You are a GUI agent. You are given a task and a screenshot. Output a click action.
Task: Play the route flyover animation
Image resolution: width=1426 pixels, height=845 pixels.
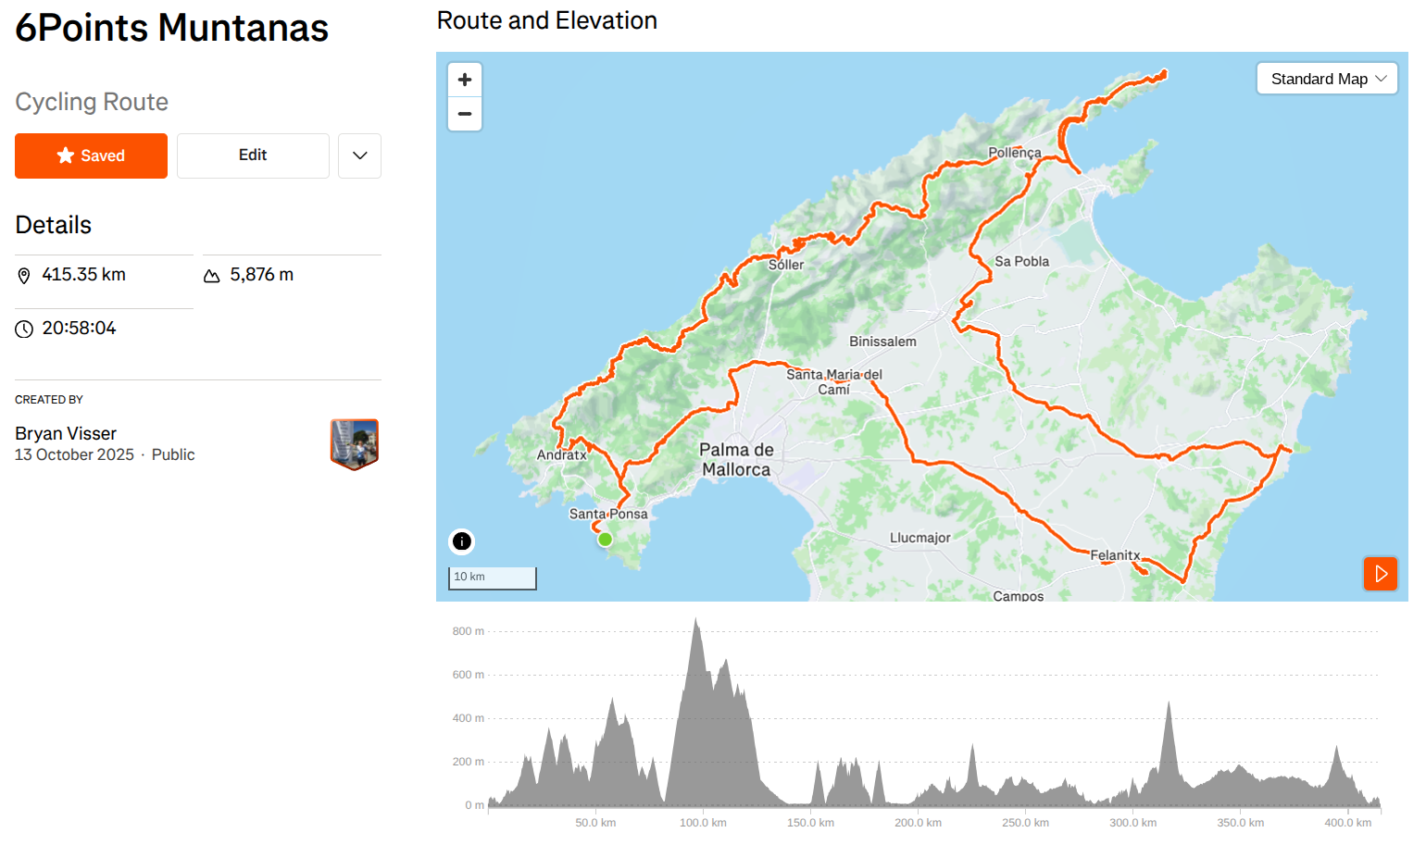1380,574
